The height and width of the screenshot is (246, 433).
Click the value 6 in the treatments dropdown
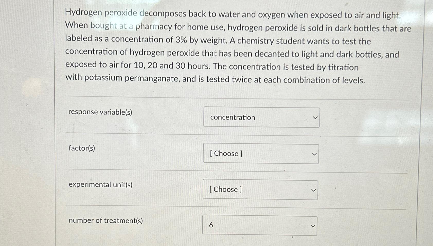211,225
